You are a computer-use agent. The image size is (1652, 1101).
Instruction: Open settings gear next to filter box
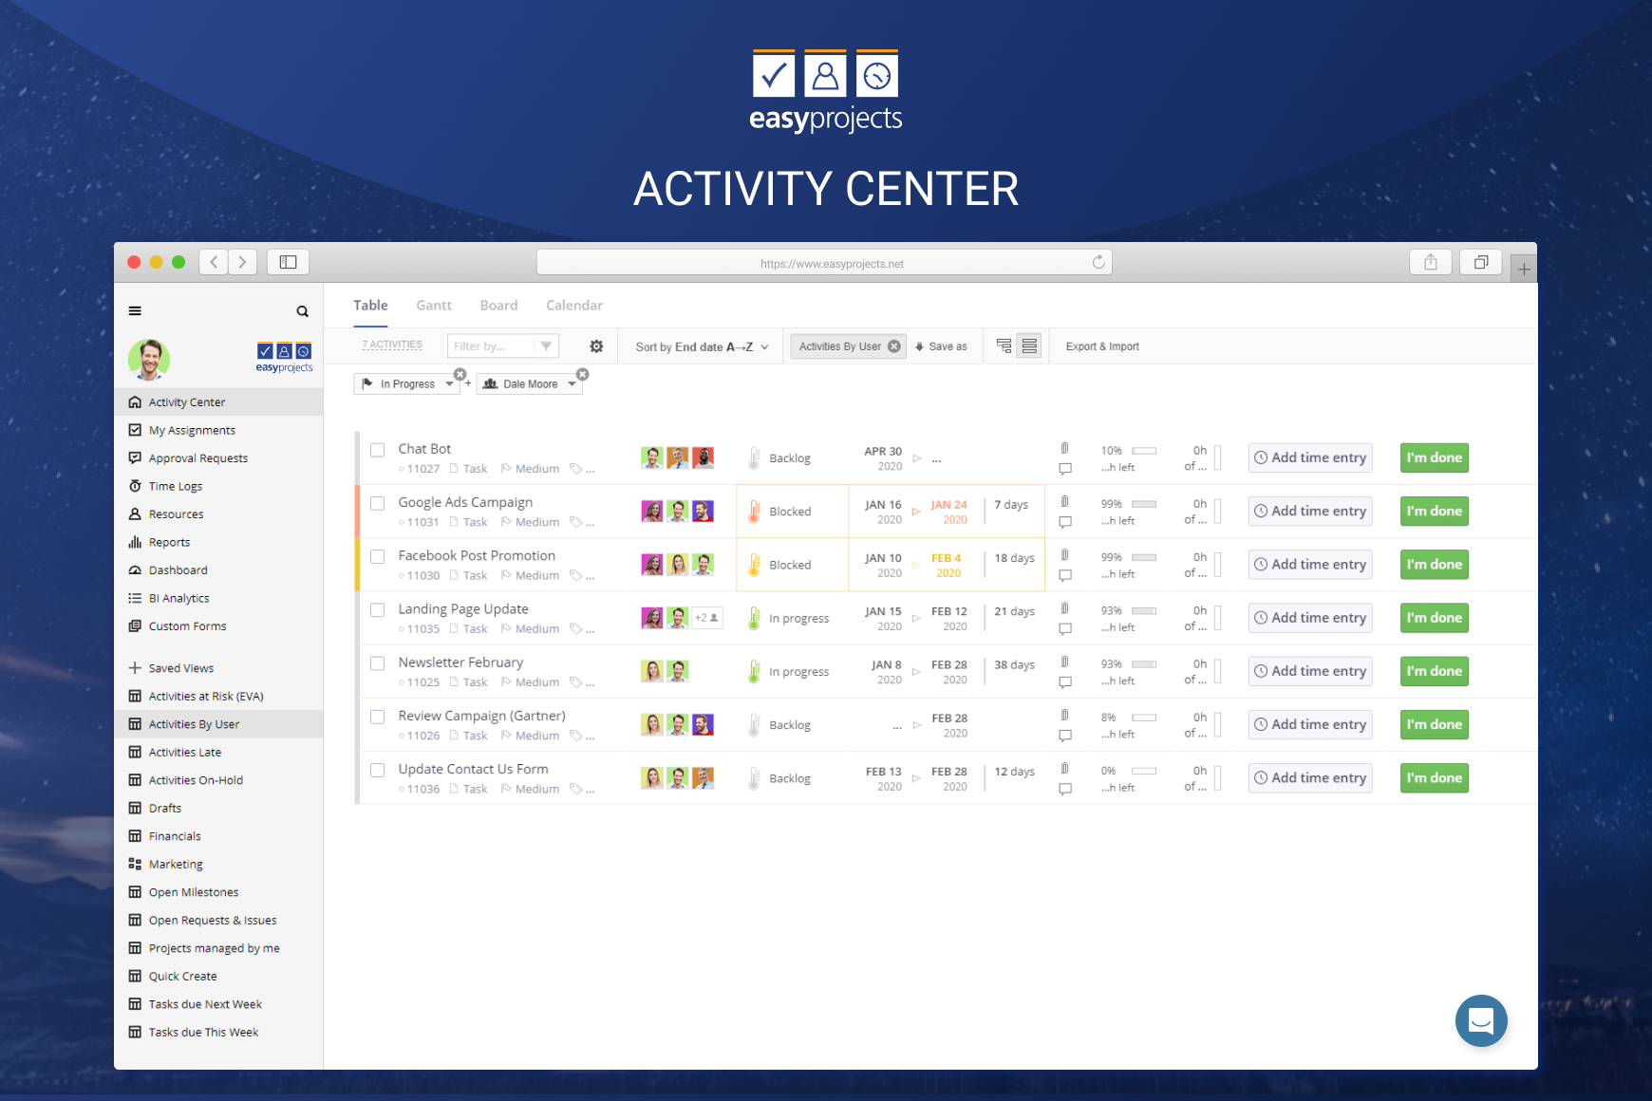click(x=596, y=346)
